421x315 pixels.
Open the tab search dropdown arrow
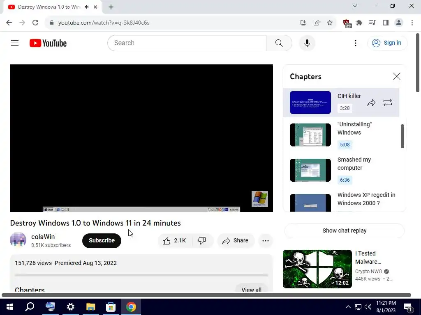point(355,6)
